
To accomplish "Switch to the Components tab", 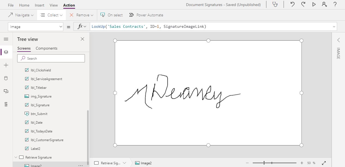I will [46, 48].
